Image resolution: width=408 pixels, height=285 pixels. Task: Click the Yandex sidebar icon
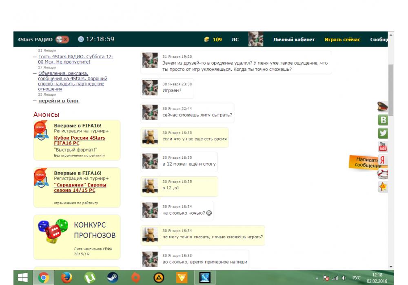click(383, 160)
